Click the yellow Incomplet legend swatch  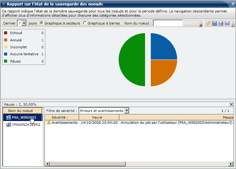click(x=5, y=47)
